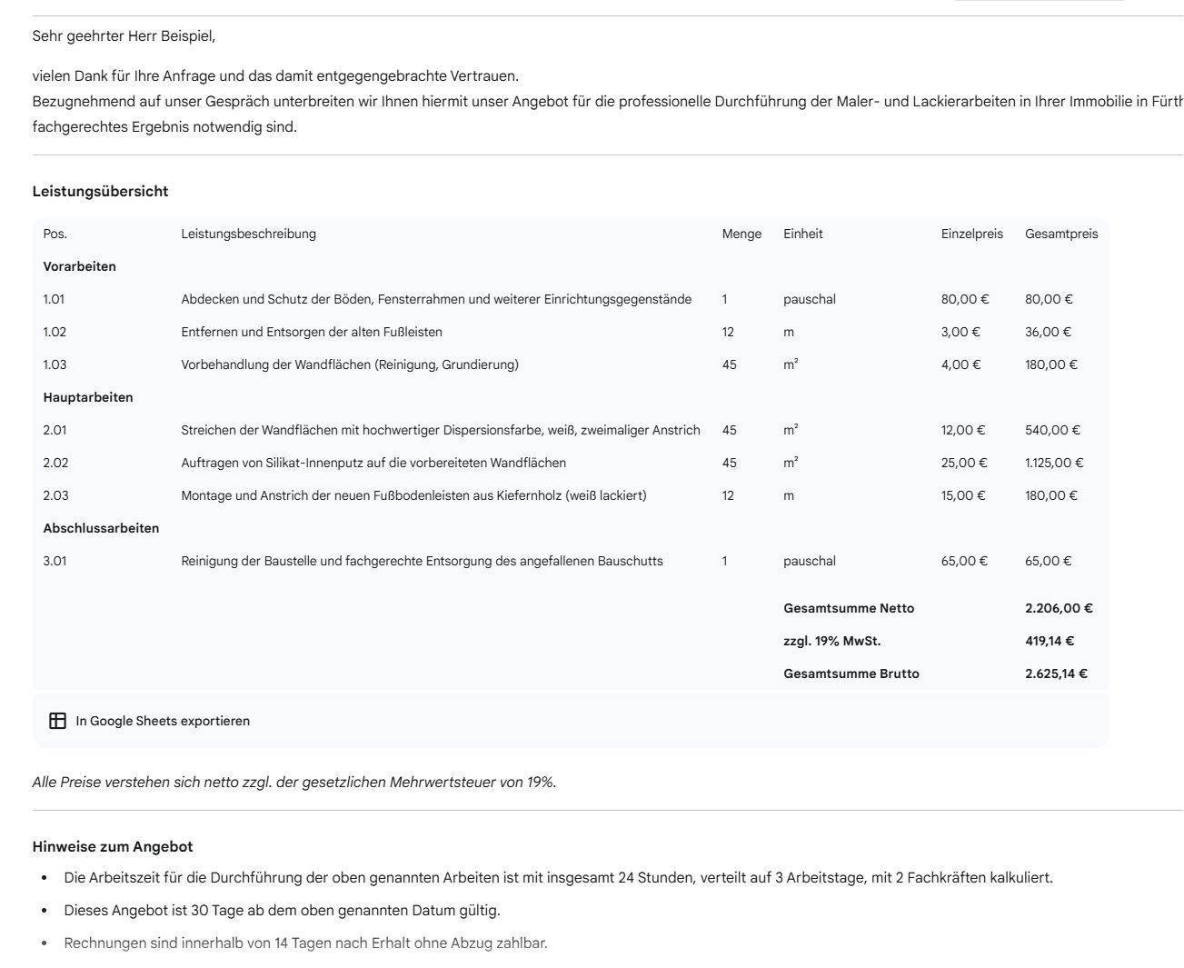The width and height of the screenshot is (1184, 968).
Task: Click the 2.625,14 € gross total
Action: click(1056, 674)
